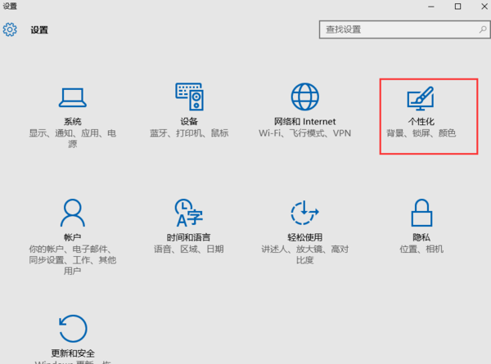Open 系统 settings via the laptop icon
The image size is (491, 364).
73,97
